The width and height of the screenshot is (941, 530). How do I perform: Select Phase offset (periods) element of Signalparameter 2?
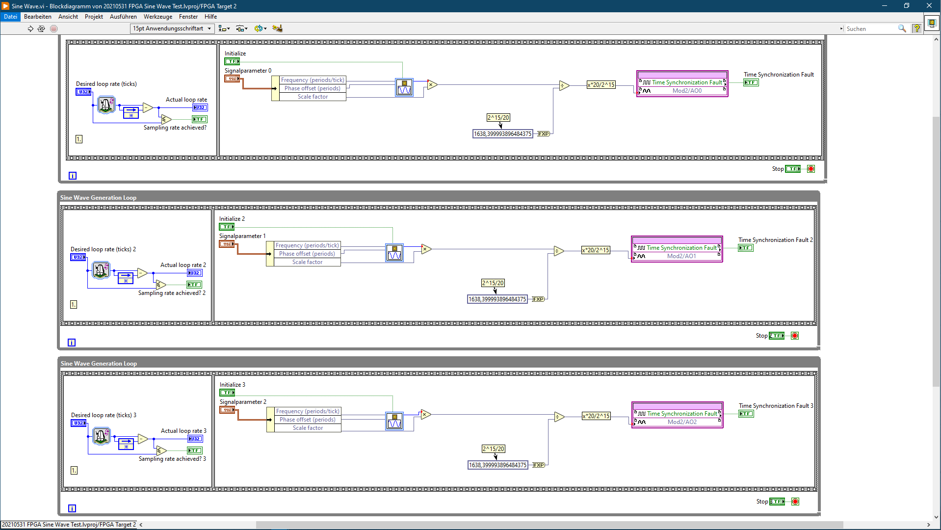click(308, 420)
